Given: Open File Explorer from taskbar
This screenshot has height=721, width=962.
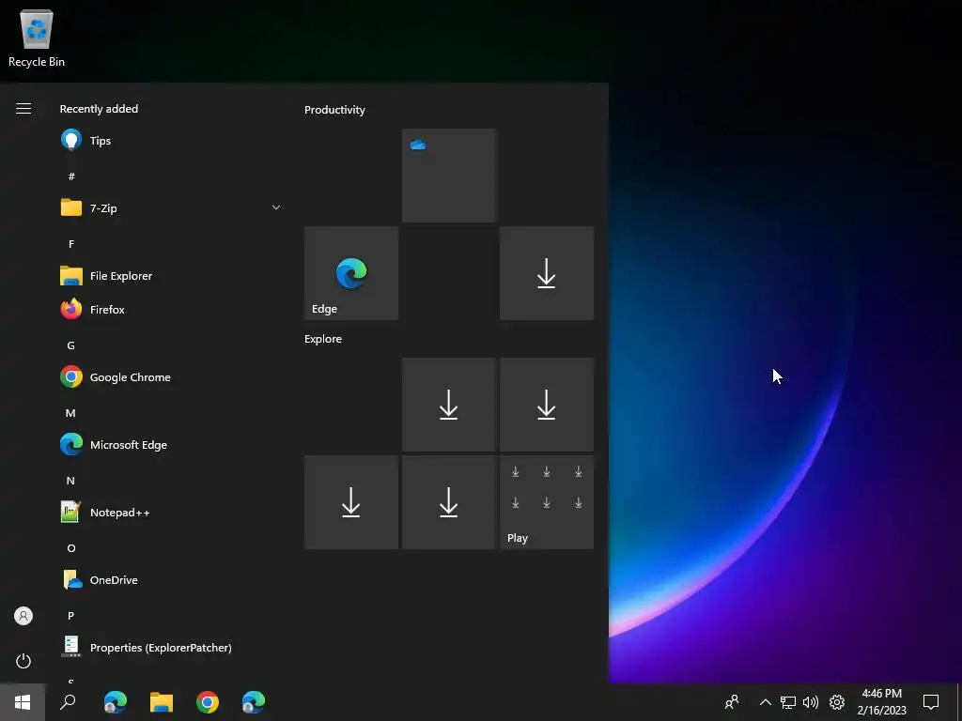Looking at the screenshot, I should click(162, 702).
